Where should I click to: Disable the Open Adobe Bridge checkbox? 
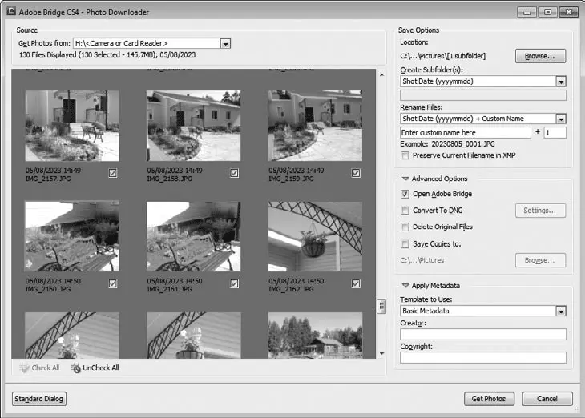point(405,194)
